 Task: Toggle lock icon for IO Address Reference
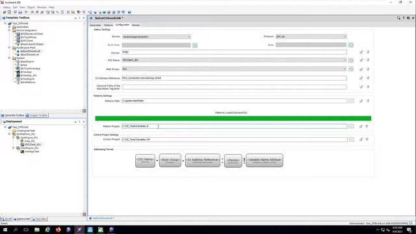click(x=361, y=78)
